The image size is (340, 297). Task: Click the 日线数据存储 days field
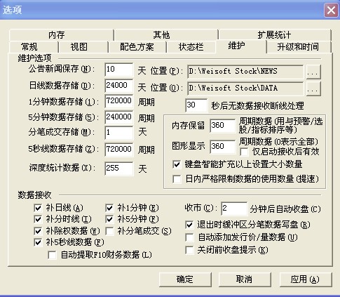coord(119,86)
